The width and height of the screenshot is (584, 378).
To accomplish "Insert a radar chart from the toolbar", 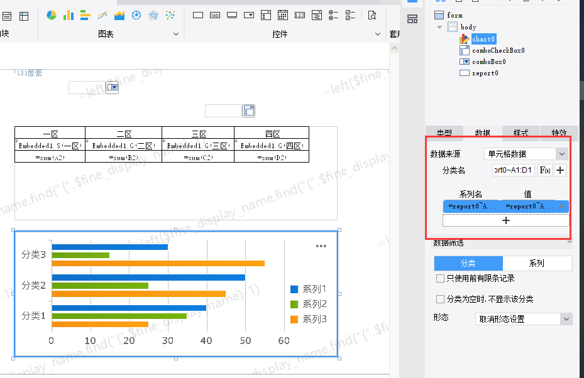I will click(x=153, y=15).
